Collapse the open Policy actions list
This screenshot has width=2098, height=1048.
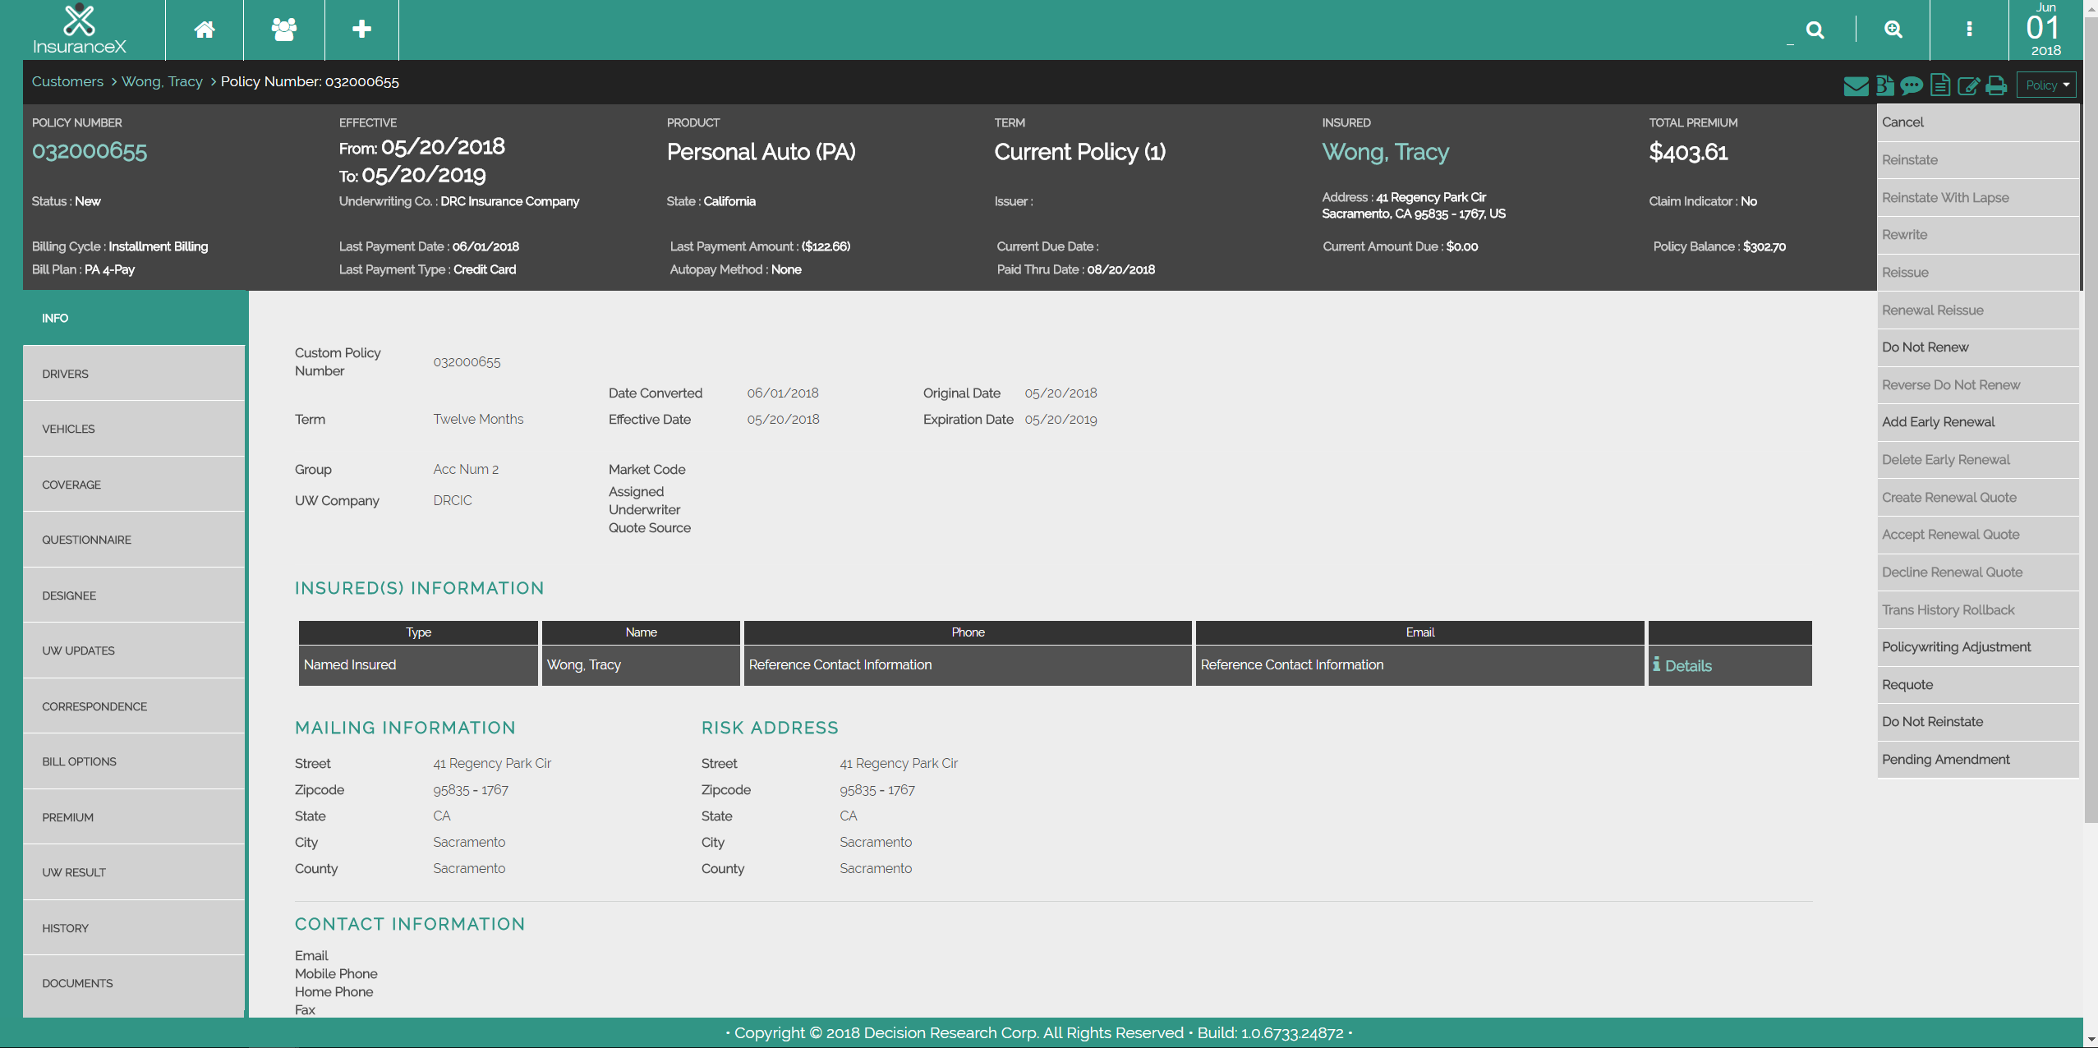[2045, 84]
